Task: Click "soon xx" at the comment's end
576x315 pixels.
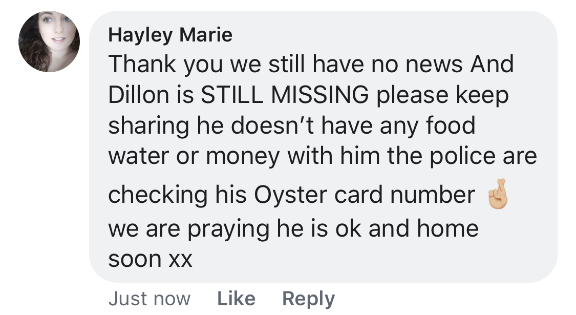Action: 150,260
